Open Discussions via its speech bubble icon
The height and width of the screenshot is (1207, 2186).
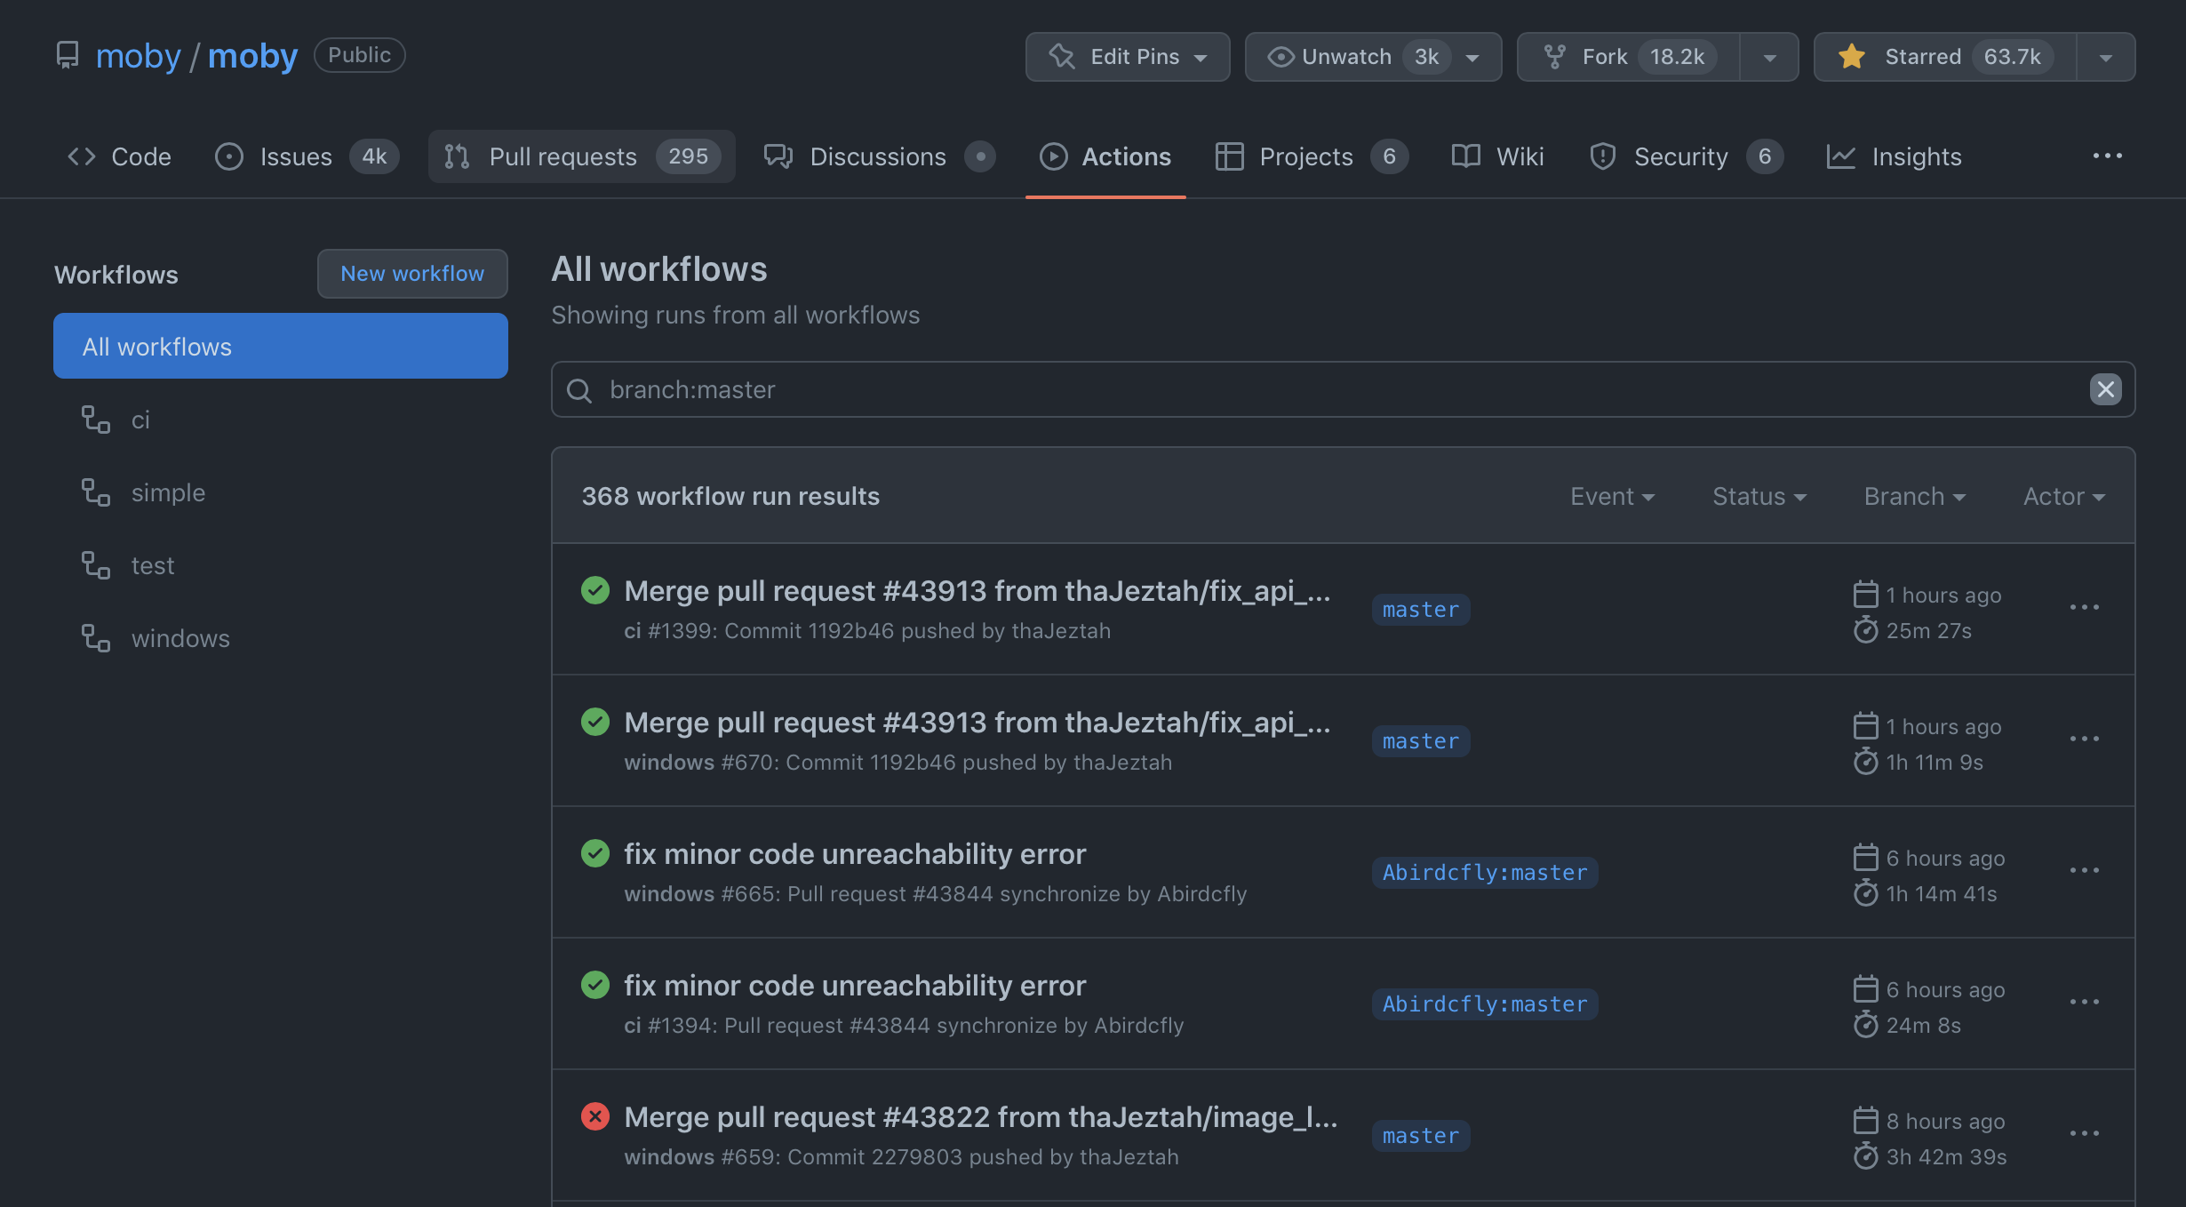778,156
